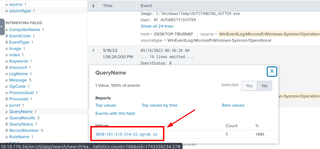The height and width of the screenshot is (149, 320).
Task: Open Top values report
Action: coord(106,105)
